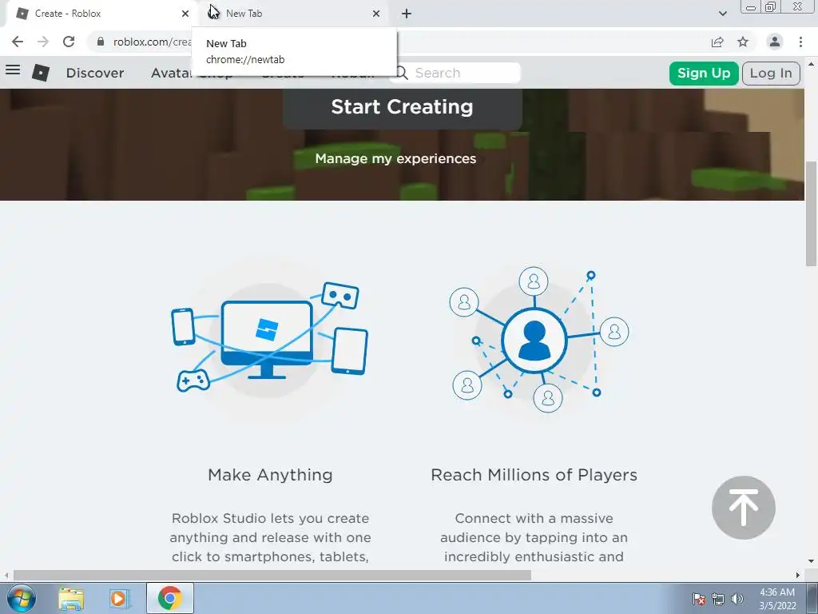Click the scroll right arrow

[798, 575]
